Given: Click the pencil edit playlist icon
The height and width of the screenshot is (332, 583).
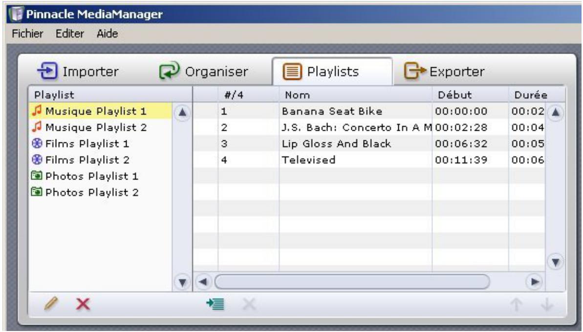Looking at the screenshot, I should (x=51, y=304).
